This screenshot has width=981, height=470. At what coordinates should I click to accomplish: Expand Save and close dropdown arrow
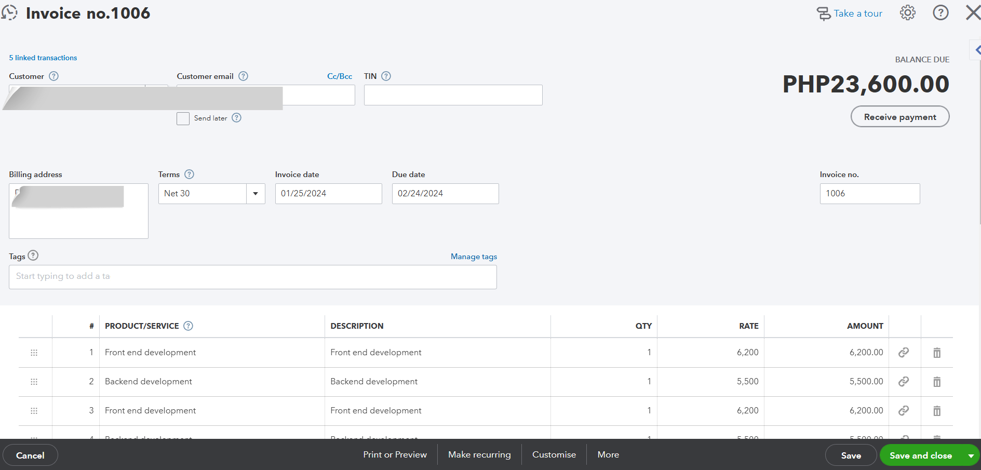pyautogui.click(x=971, y=456)
